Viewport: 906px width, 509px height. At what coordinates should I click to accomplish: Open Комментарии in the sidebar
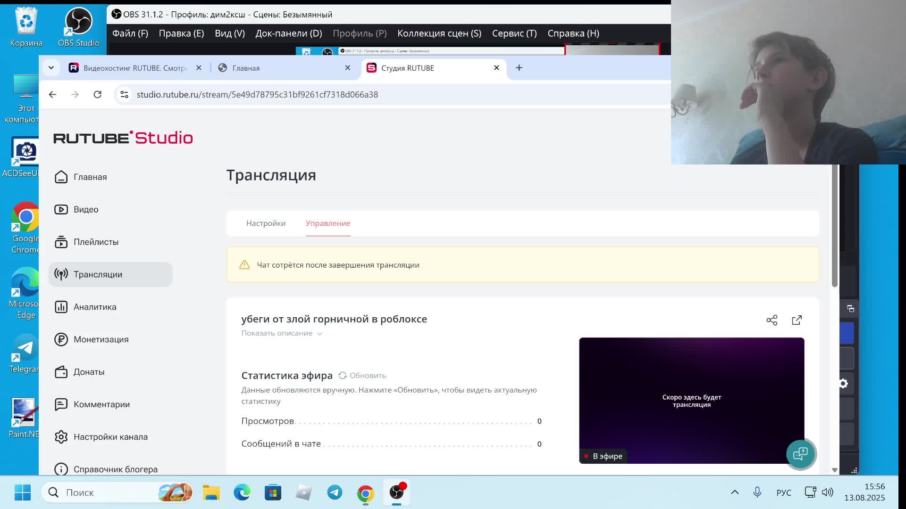click(x=101, y=404)
